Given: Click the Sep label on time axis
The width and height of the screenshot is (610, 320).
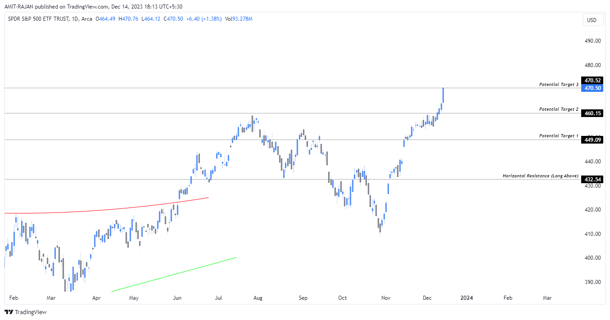Looking at the screenshot, I should pos(303,298).
